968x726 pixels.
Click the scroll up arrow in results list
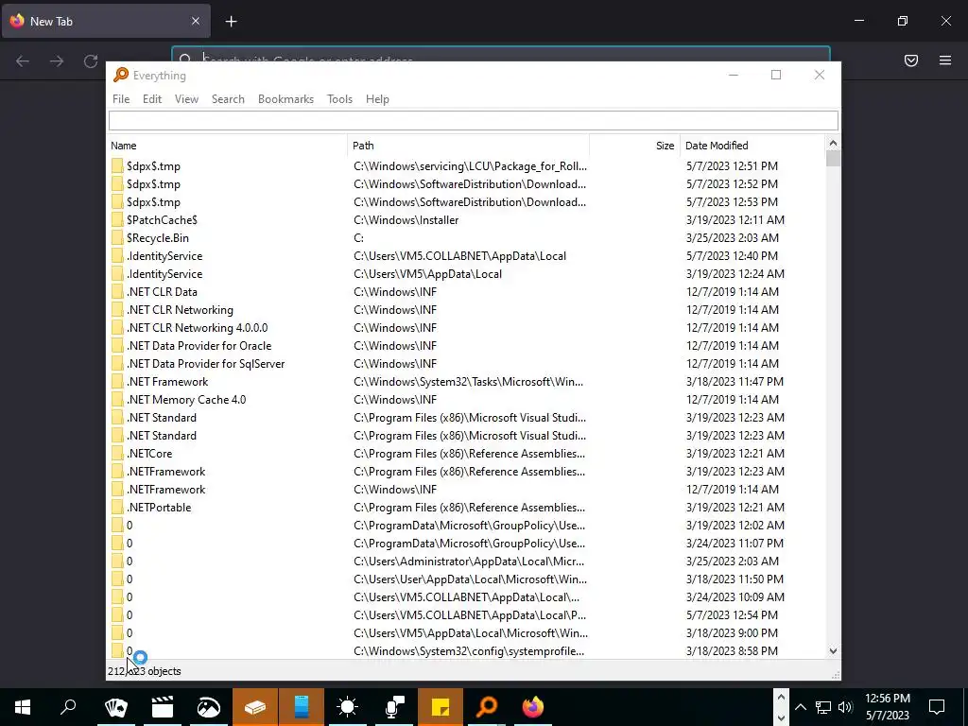(833, 144)
